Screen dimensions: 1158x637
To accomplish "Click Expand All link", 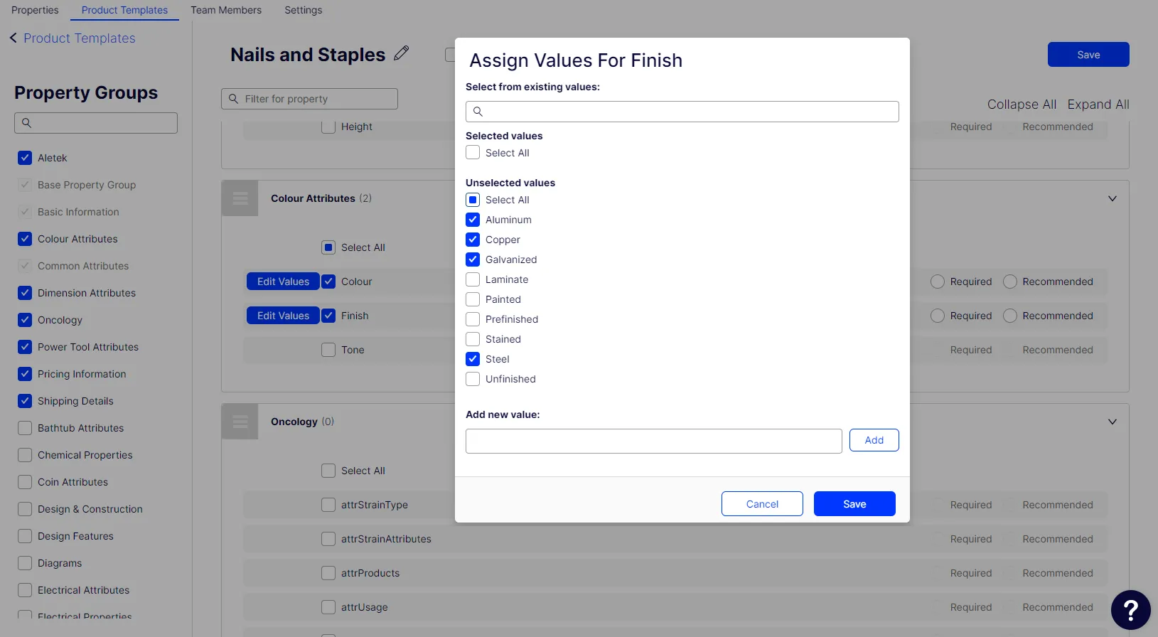I will coord(1098,105).
